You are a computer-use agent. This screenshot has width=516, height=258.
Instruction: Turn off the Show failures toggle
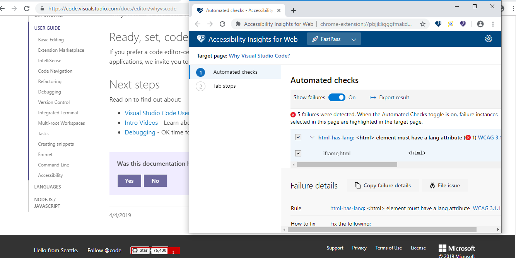pos(337,97)
